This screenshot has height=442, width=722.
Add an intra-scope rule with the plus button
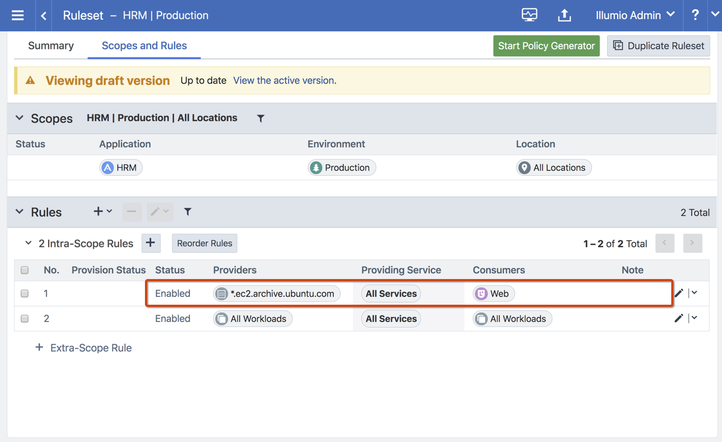[x=151, y=243]
